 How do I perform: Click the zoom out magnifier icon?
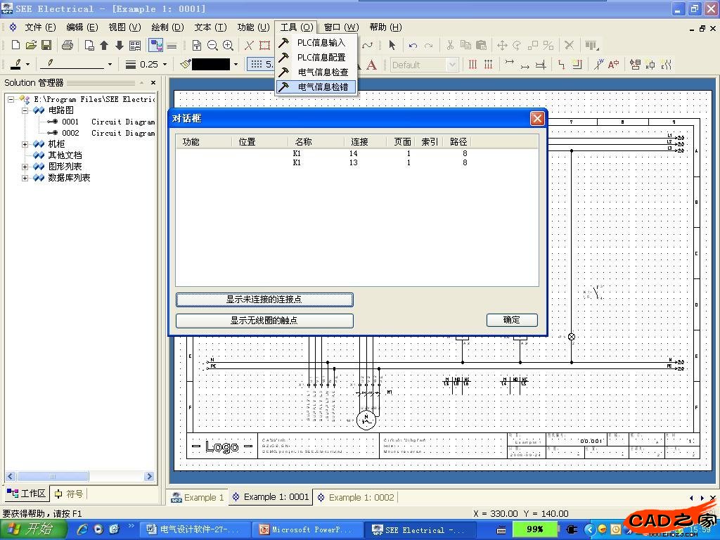click(212, 45)
